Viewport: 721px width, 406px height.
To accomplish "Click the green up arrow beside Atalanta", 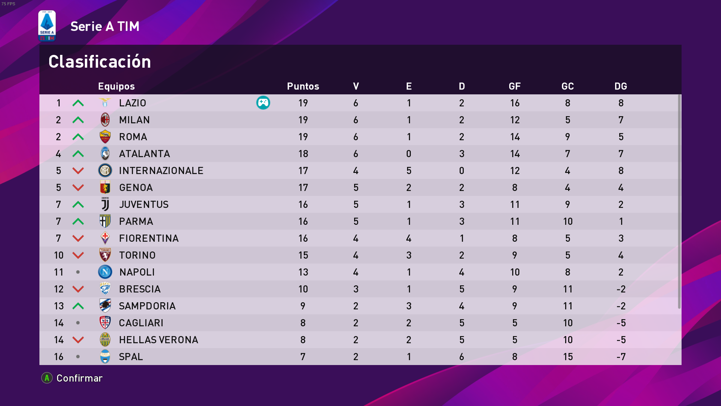I will [78, 154].
